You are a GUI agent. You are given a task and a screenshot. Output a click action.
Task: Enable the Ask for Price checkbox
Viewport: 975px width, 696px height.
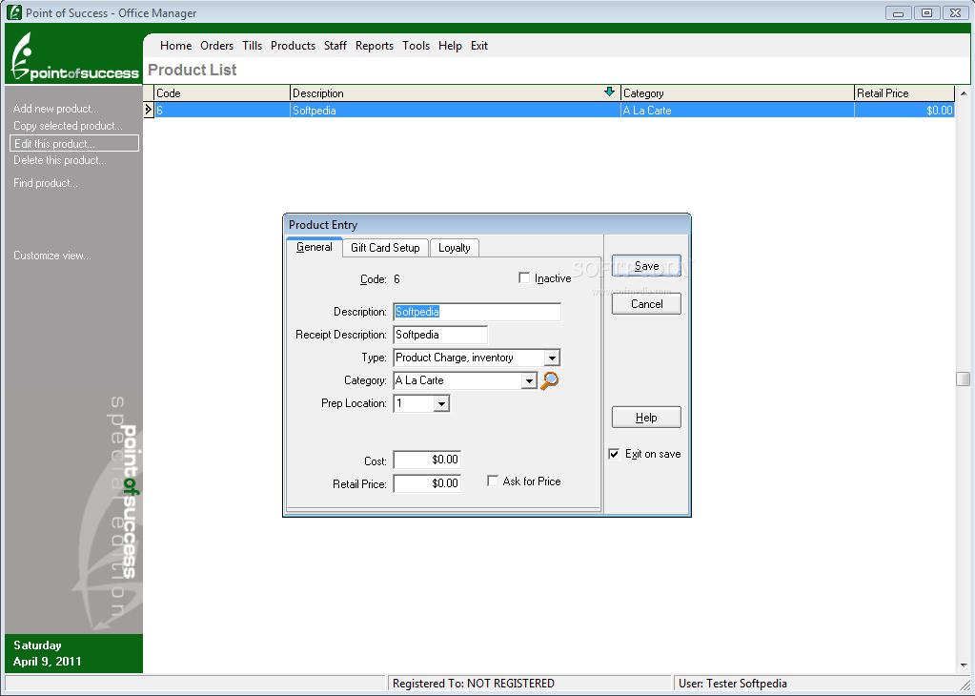coord(493,481)
